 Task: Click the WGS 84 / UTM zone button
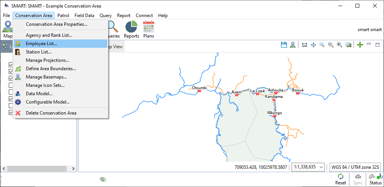(355, 167)
